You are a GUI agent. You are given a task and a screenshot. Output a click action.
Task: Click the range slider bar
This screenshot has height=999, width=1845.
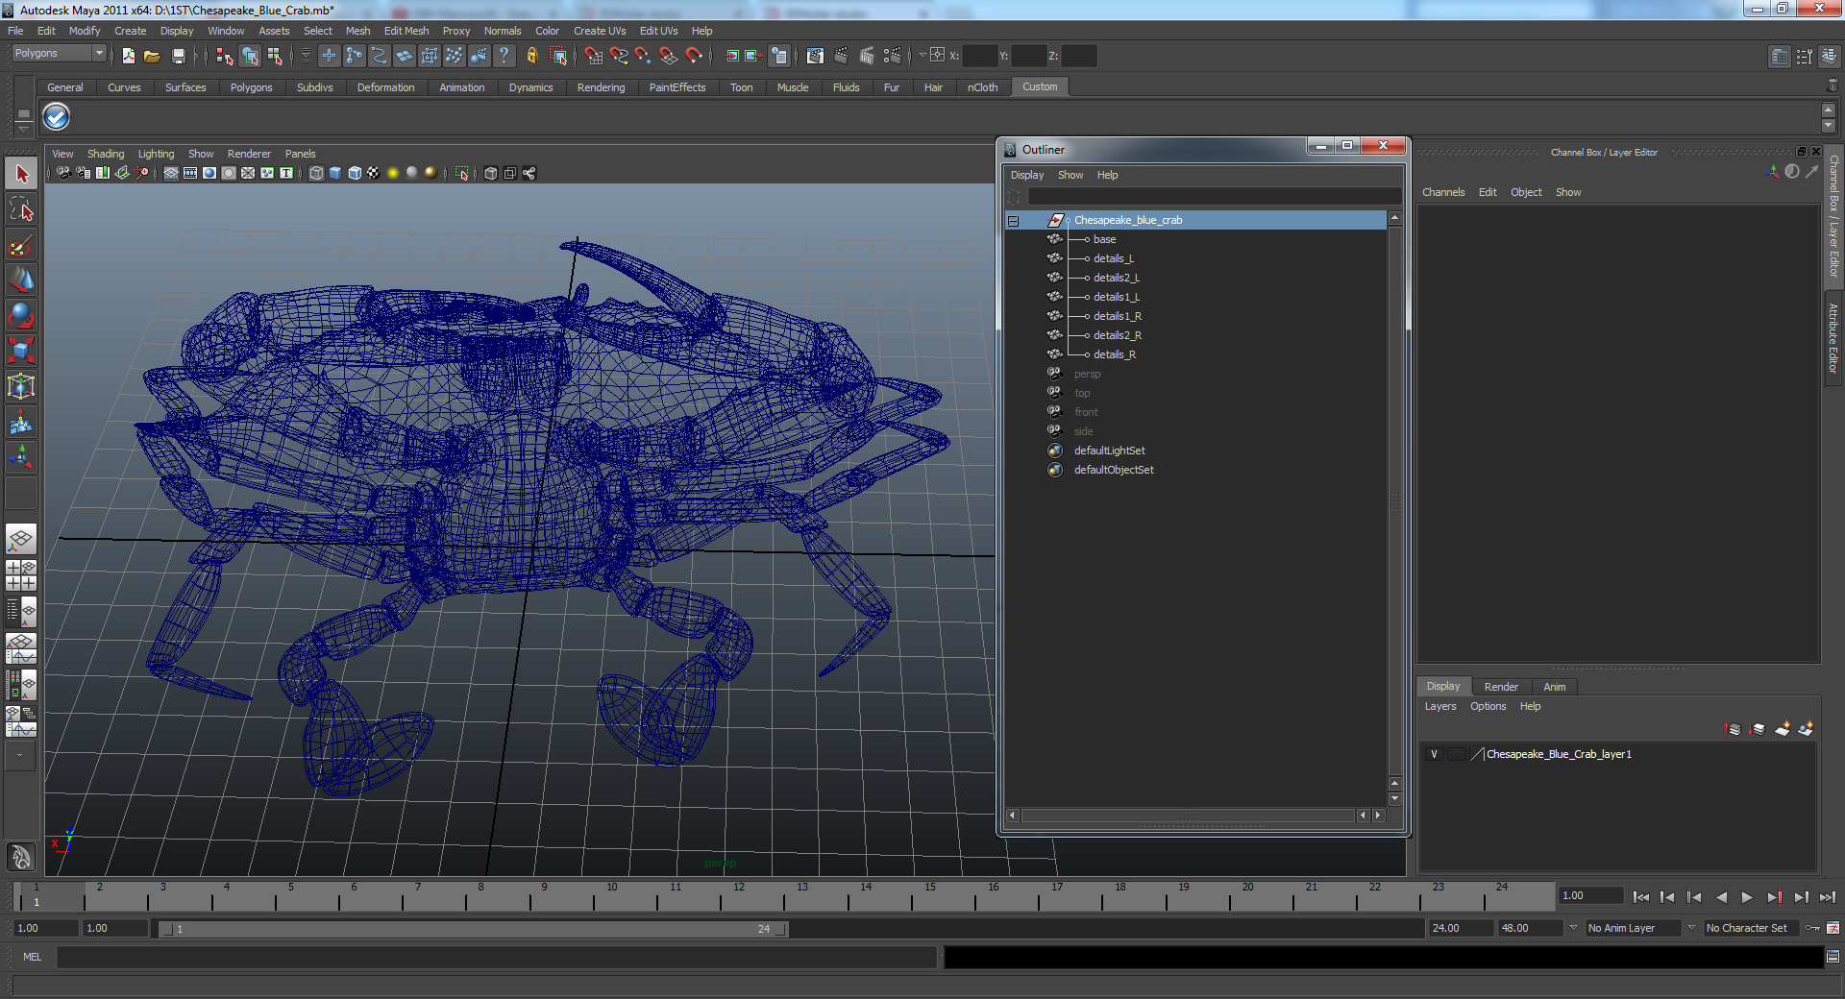474,929
